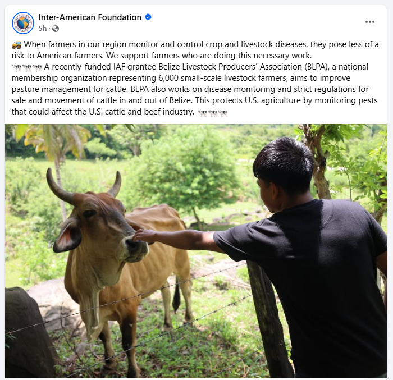Image resolution: width=393 pixels, height=380 pixels.
Task: Click the cow's left curved horn
Action: pyautogui.click(x=59, y=185)
